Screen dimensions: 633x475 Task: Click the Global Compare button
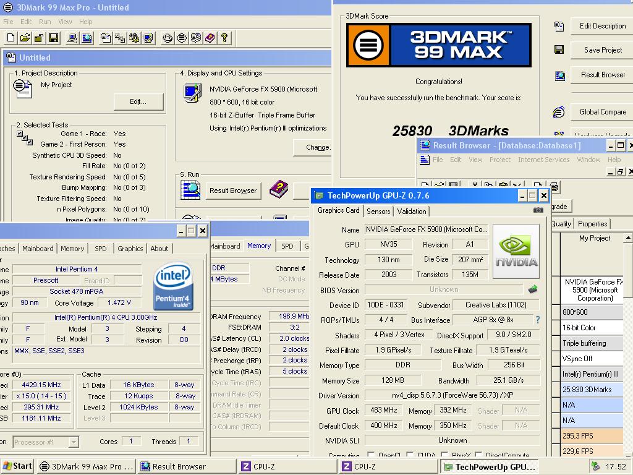(x=602, y=112)
